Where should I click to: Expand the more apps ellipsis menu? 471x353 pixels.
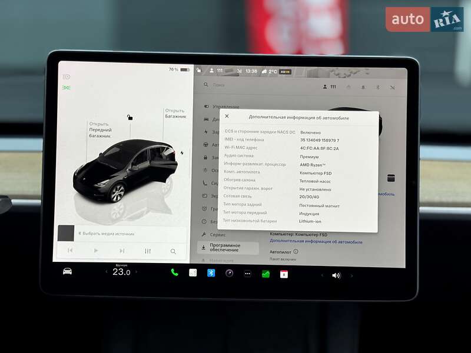247,274
